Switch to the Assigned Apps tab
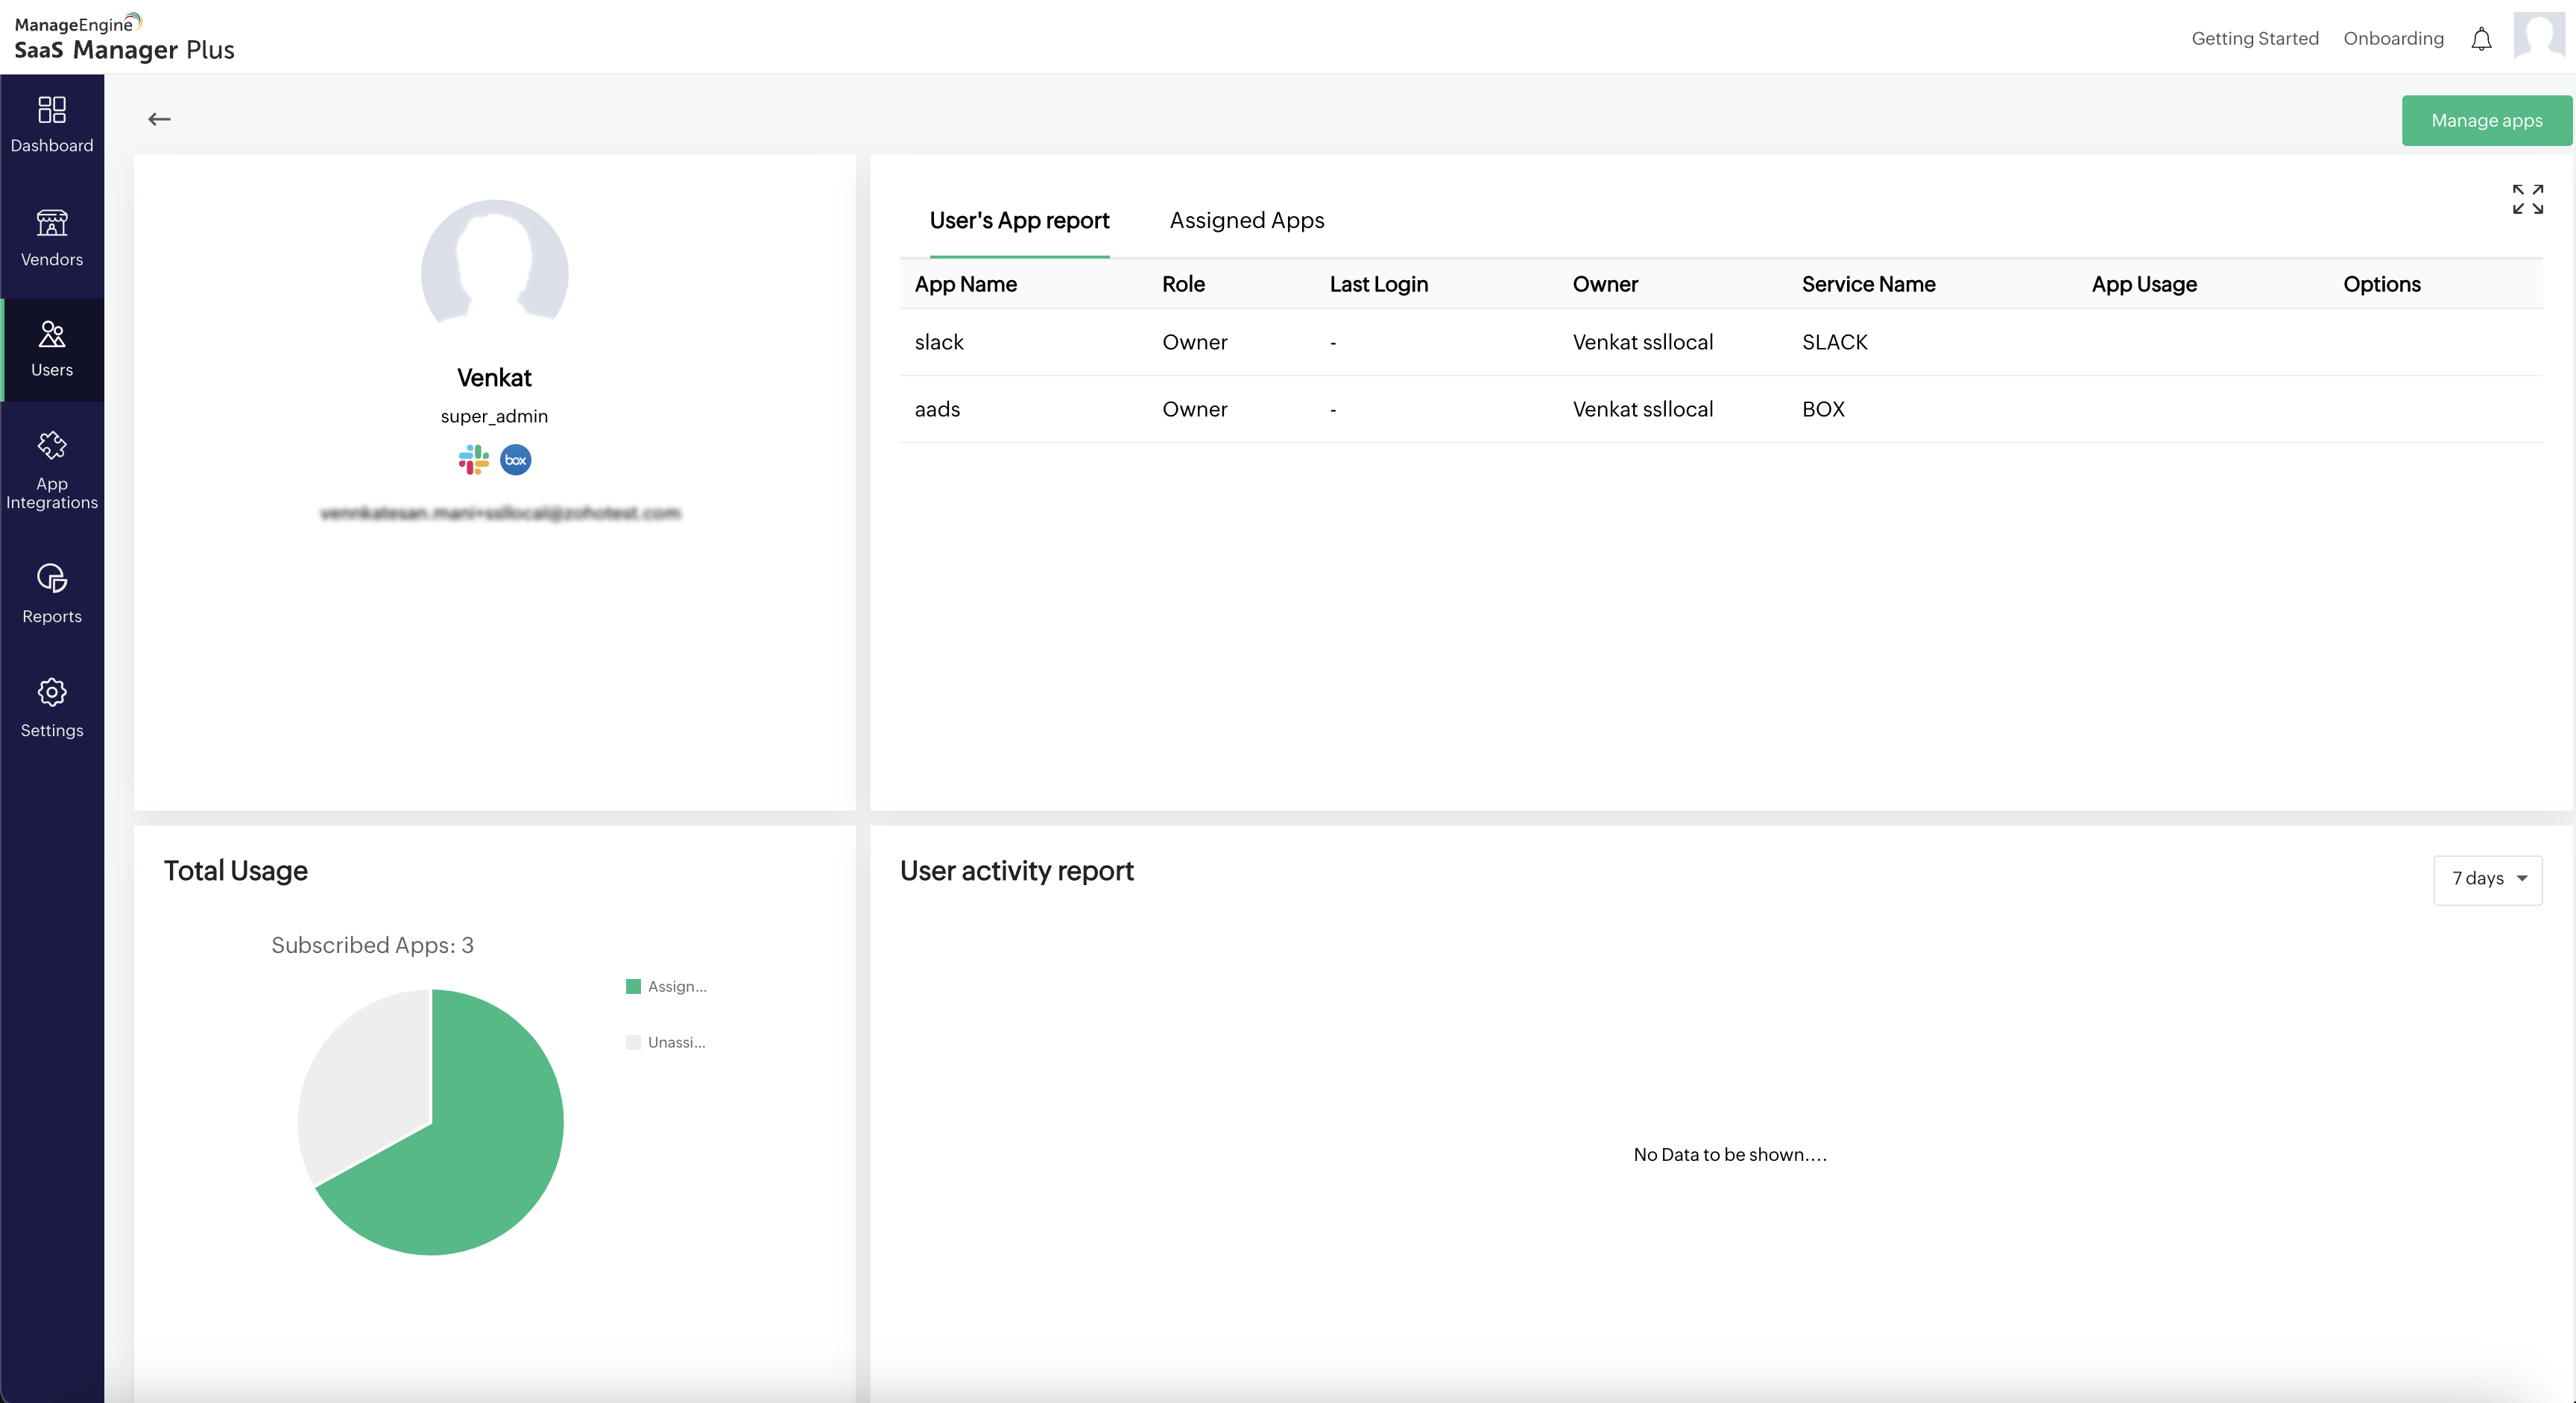 click(x=1246, y=221)
